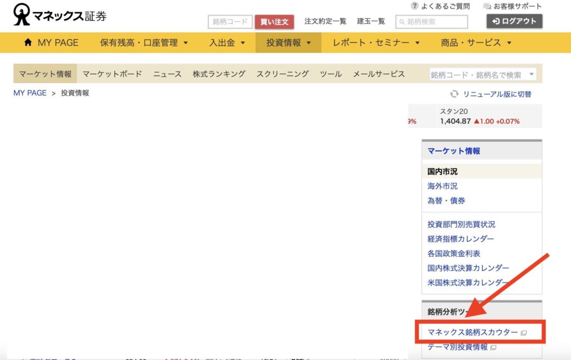Viewport: 571px width, 360px height.
Task: Click the speech bubble icon for お客様サポート
Action: click(487, 7)
